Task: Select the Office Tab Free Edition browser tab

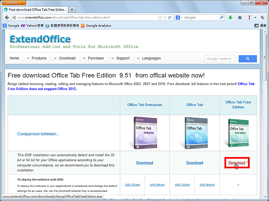Action: pos(35,10)
